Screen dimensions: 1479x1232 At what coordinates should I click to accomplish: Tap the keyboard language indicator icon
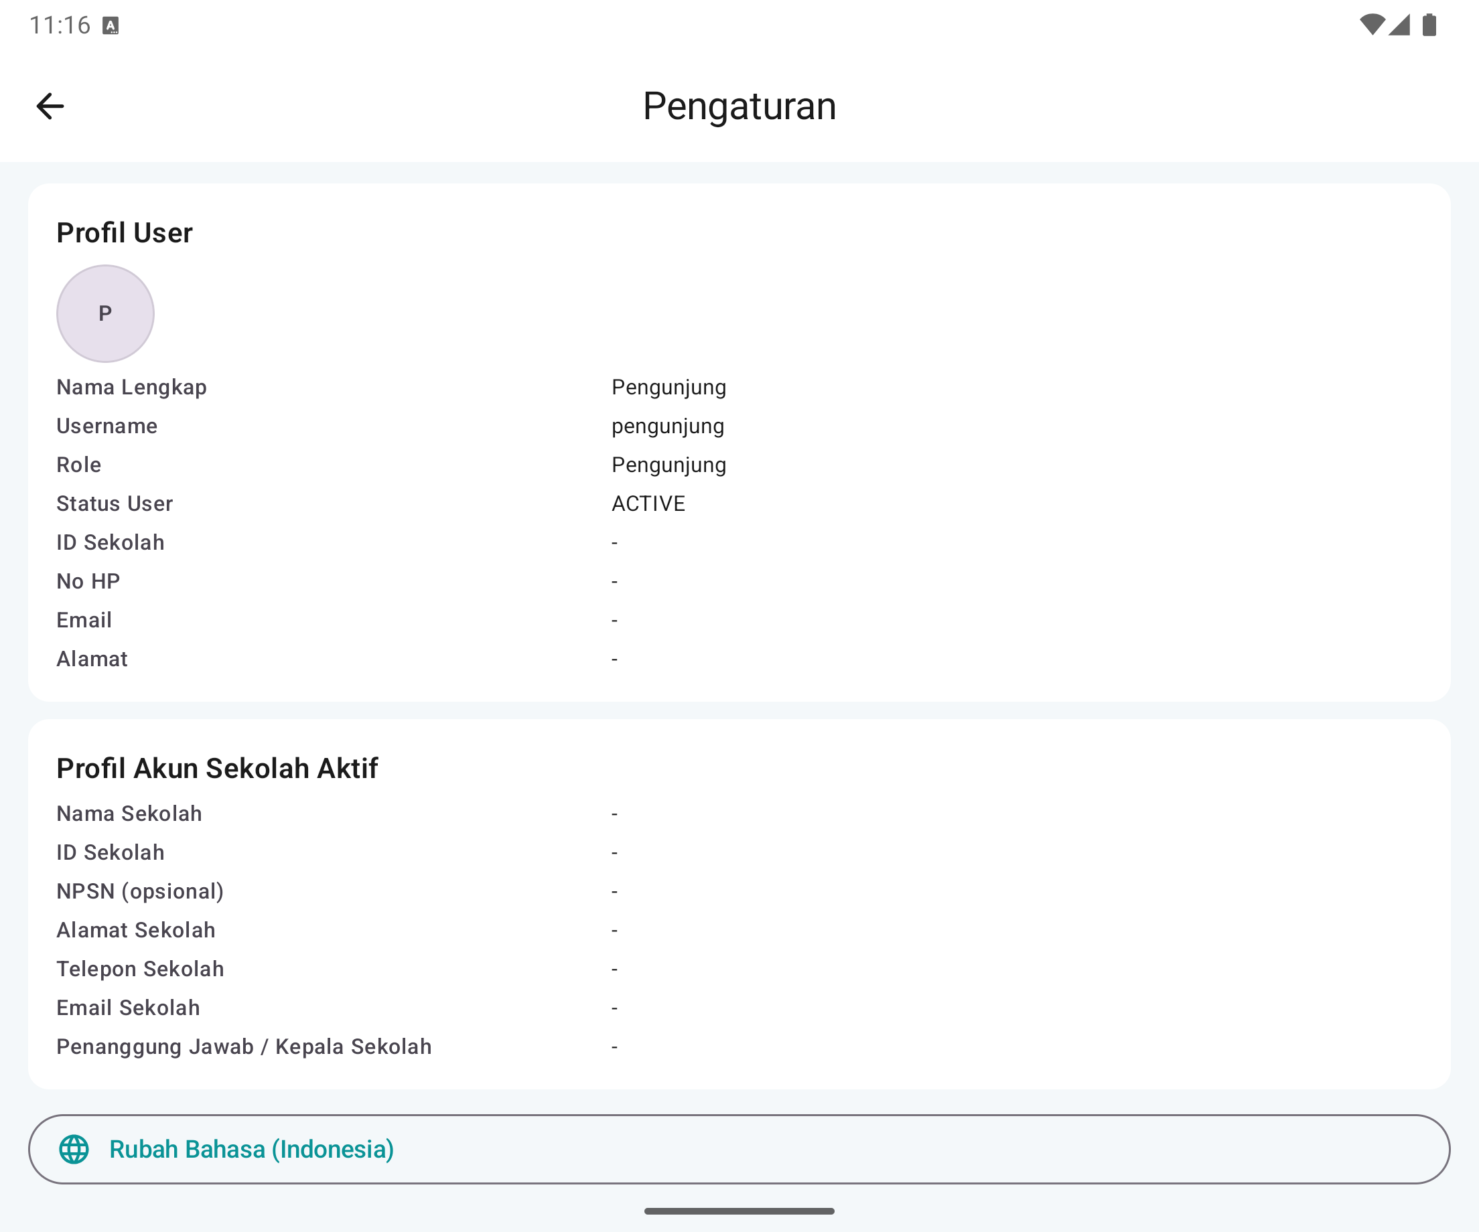click(111, 26)
